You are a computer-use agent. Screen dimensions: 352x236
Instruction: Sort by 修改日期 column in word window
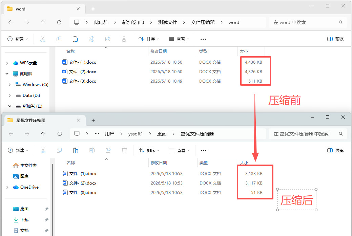[159, 51]
